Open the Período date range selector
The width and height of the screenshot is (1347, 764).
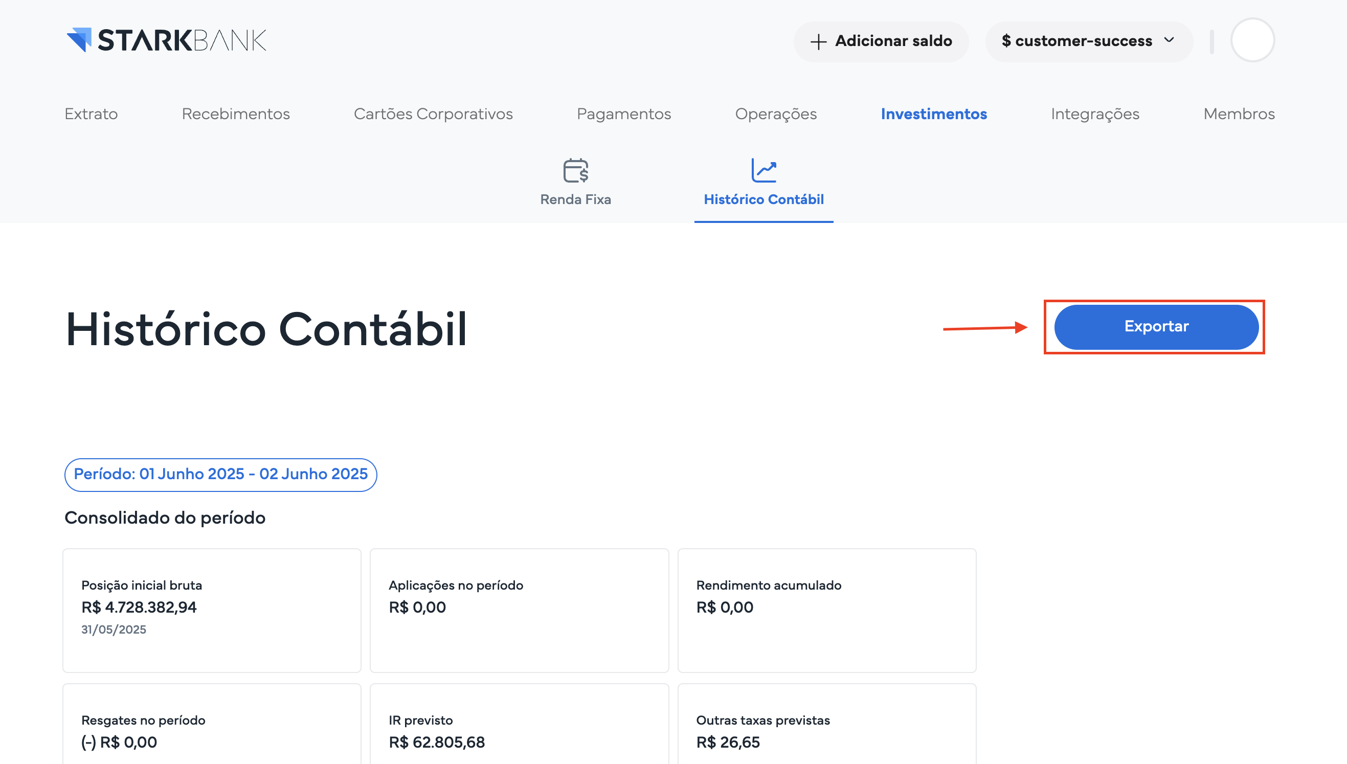pyautogui.click(x=220, y=475)
